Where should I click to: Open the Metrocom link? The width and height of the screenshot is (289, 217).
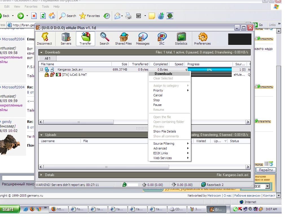pyautogui.click(x=214, y=196)
